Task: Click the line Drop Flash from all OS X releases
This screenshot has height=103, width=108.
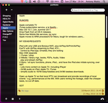Action: pyautogui.click(x=35, y=32)
